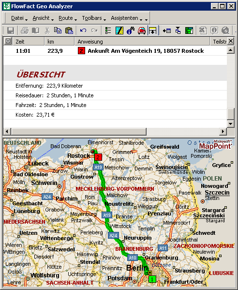Click the Paste clipboard icon
This screenshot has height=290, width=238.
click(x=69, y=31)
